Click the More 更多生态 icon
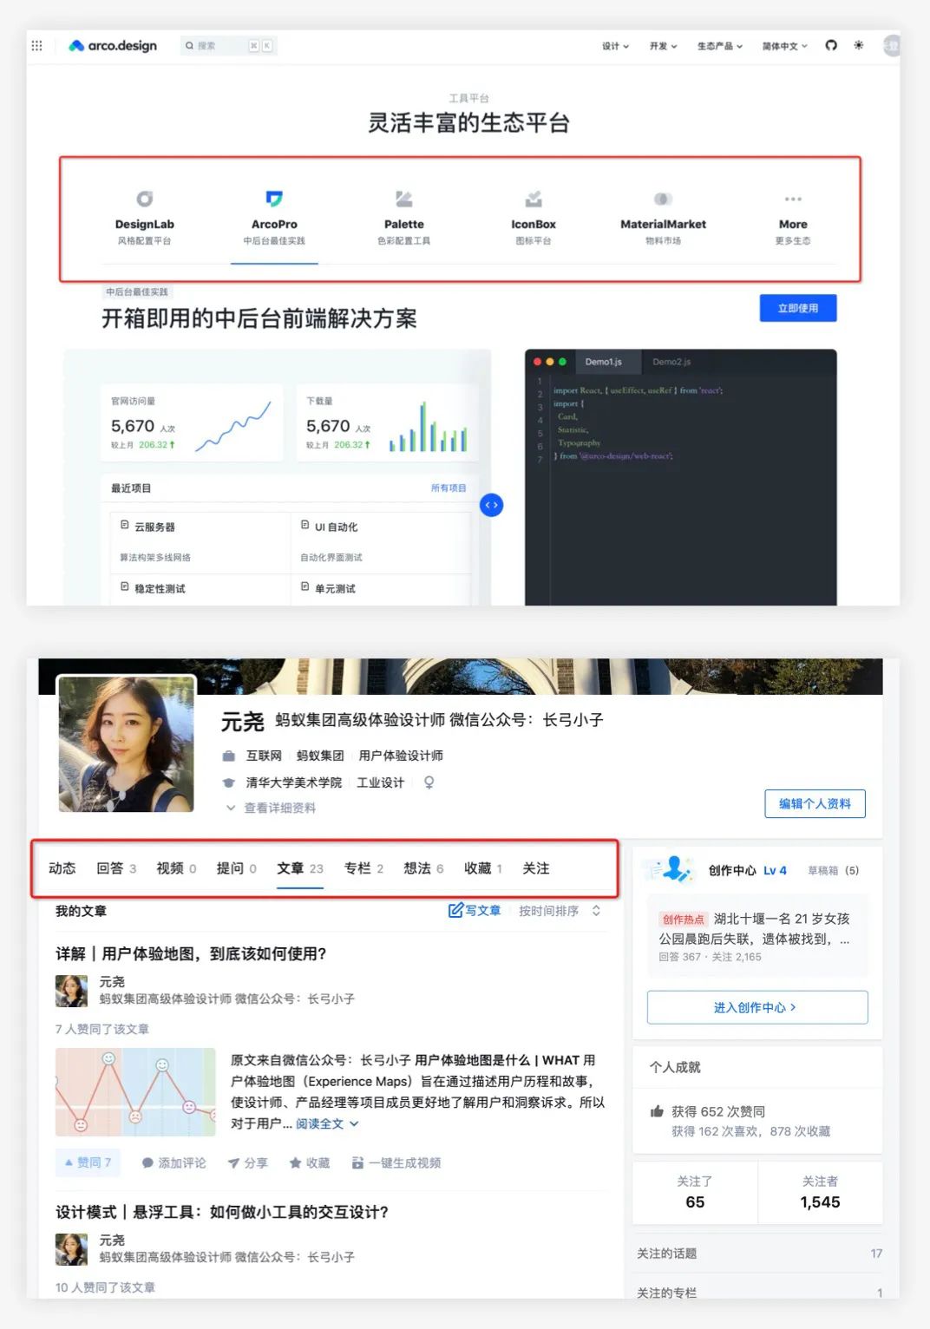Viewport: 930px width, 1329px height. 792,200
